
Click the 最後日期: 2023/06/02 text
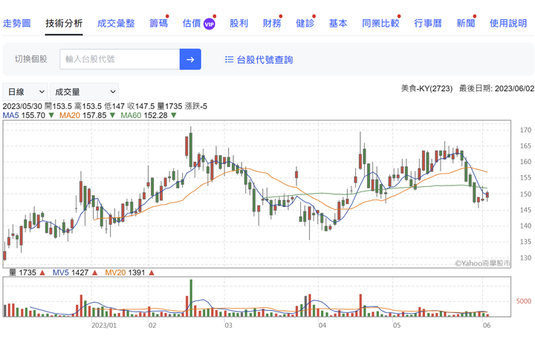(x=496, y=88)
